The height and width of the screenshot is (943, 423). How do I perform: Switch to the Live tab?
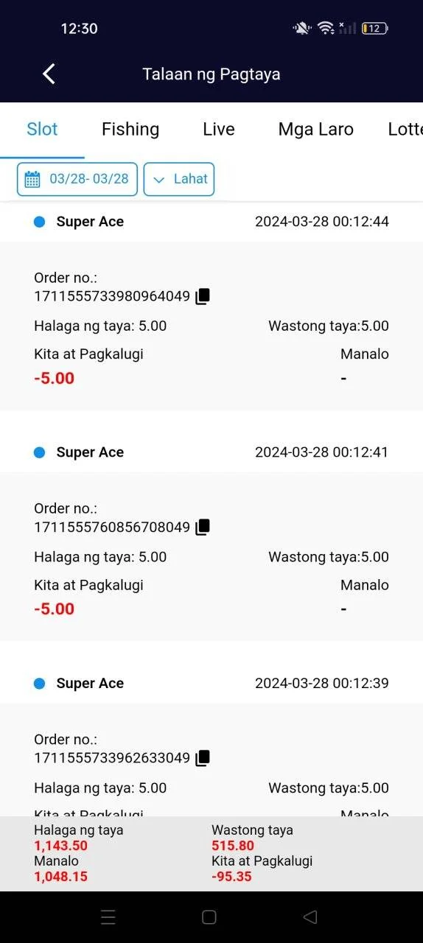219,129
